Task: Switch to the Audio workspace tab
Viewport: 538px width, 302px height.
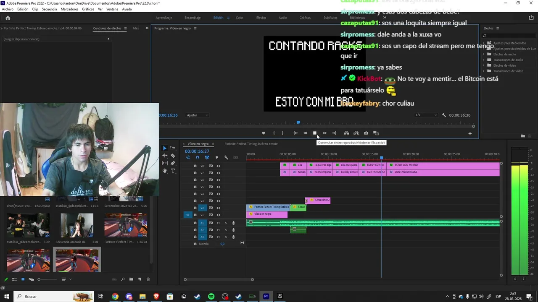Action: pyautogui.click(x=283, y=18)
